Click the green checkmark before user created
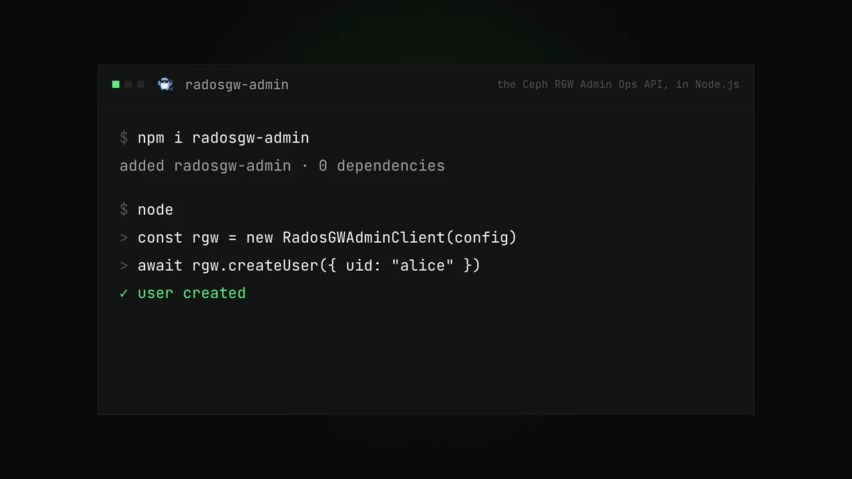 click(124, 293)
